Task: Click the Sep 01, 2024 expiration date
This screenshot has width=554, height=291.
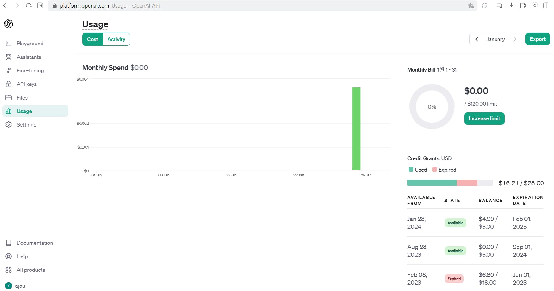Action: 522,251
